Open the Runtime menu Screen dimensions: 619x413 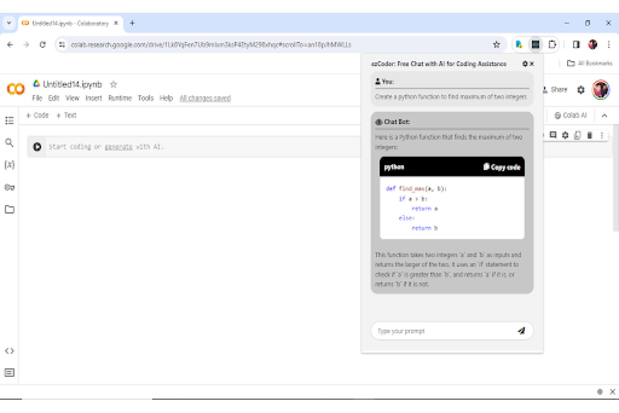120,98
